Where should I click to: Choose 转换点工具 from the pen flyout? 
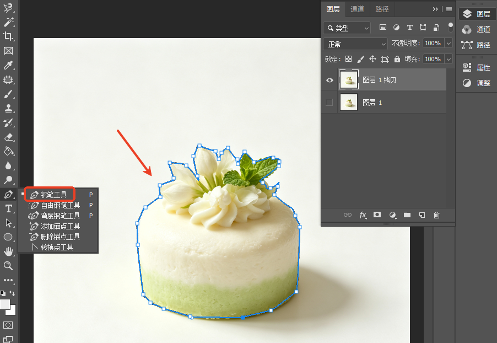tap(57, 247)
